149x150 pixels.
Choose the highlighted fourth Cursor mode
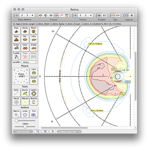[56, 15]
